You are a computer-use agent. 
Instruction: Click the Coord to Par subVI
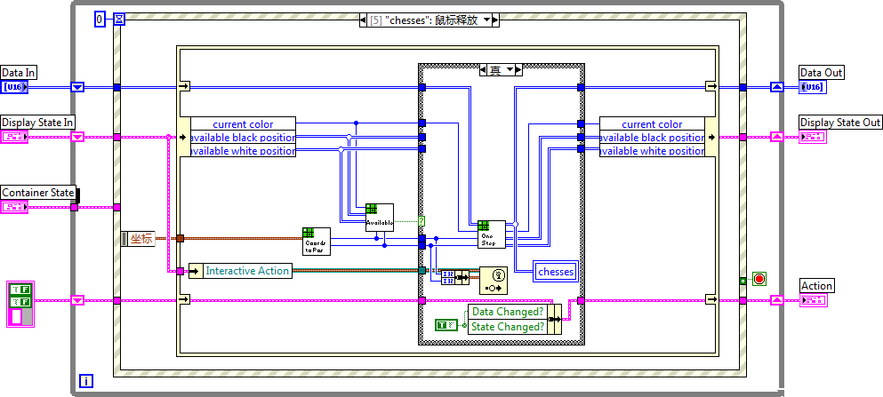[316, 242]
